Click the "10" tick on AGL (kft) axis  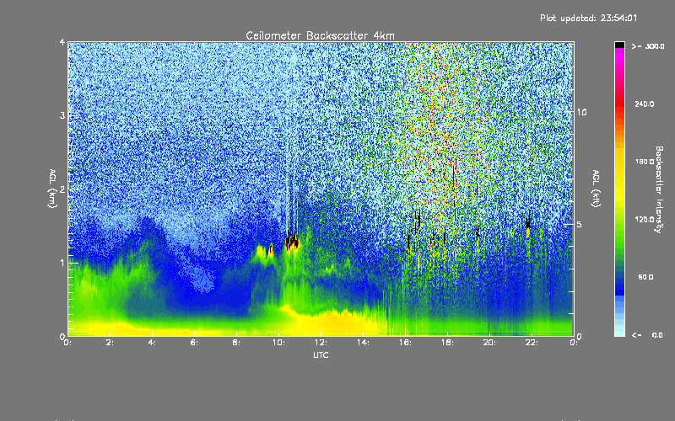(581, 113)
